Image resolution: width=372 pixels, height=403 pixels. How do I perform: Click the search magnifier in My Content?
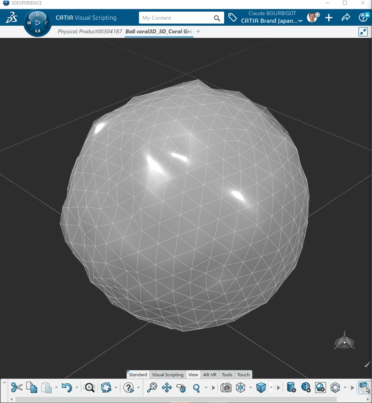[217, 18]
